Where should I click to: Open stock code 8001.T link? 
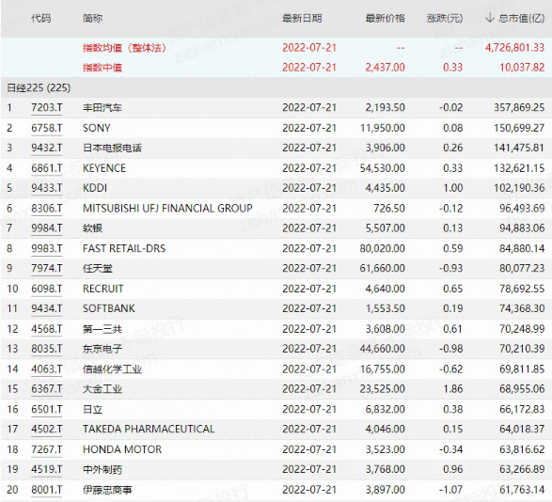coord(46,489)
